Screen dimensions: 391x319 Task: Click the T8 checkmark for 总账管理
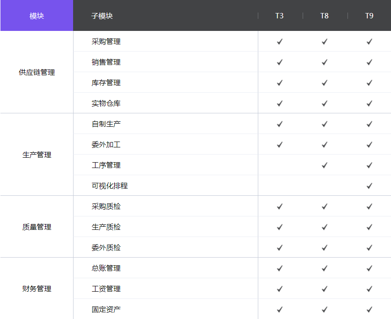coord(325,268)
